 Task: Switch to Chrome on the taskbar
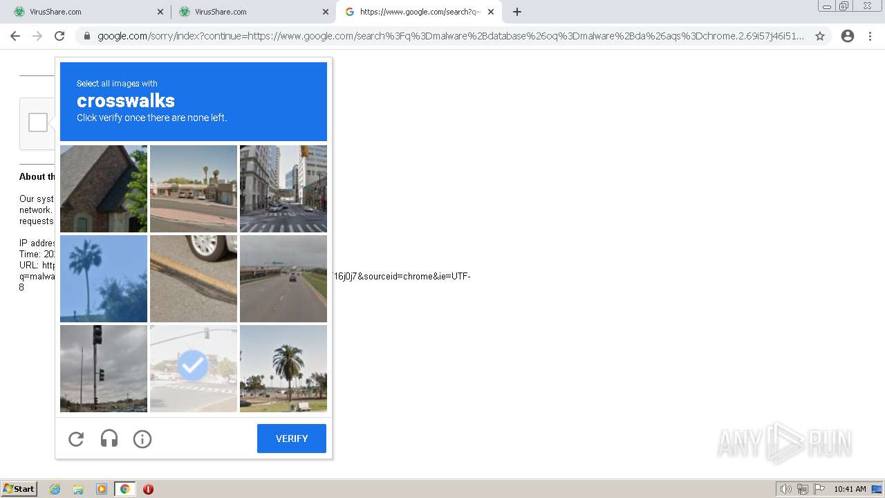[125, 489]
